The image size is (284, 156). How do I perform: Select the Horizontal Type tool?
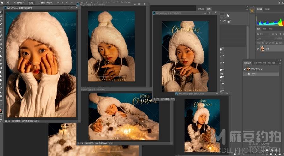tap(1, 84)
